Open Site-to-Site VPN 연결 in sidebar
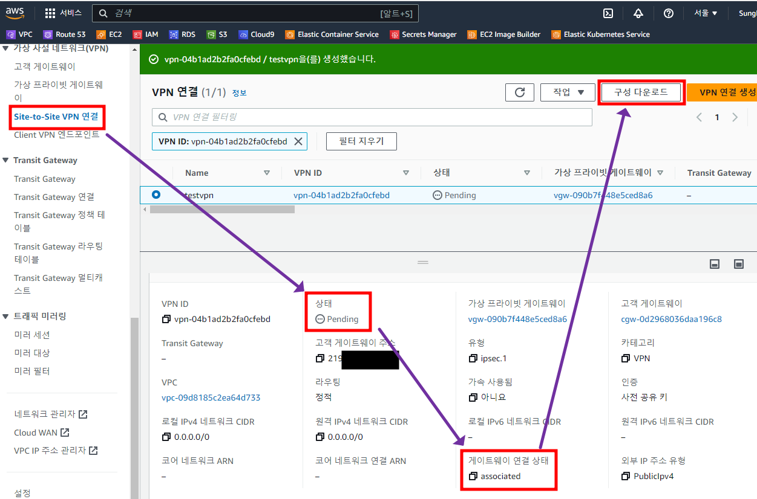 (x=56, y=116)
